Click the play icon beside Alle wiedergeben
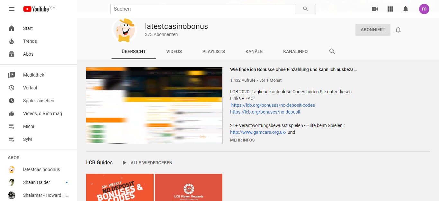Image resolution: width=439 pixels, height=201 pixels. 124,163
